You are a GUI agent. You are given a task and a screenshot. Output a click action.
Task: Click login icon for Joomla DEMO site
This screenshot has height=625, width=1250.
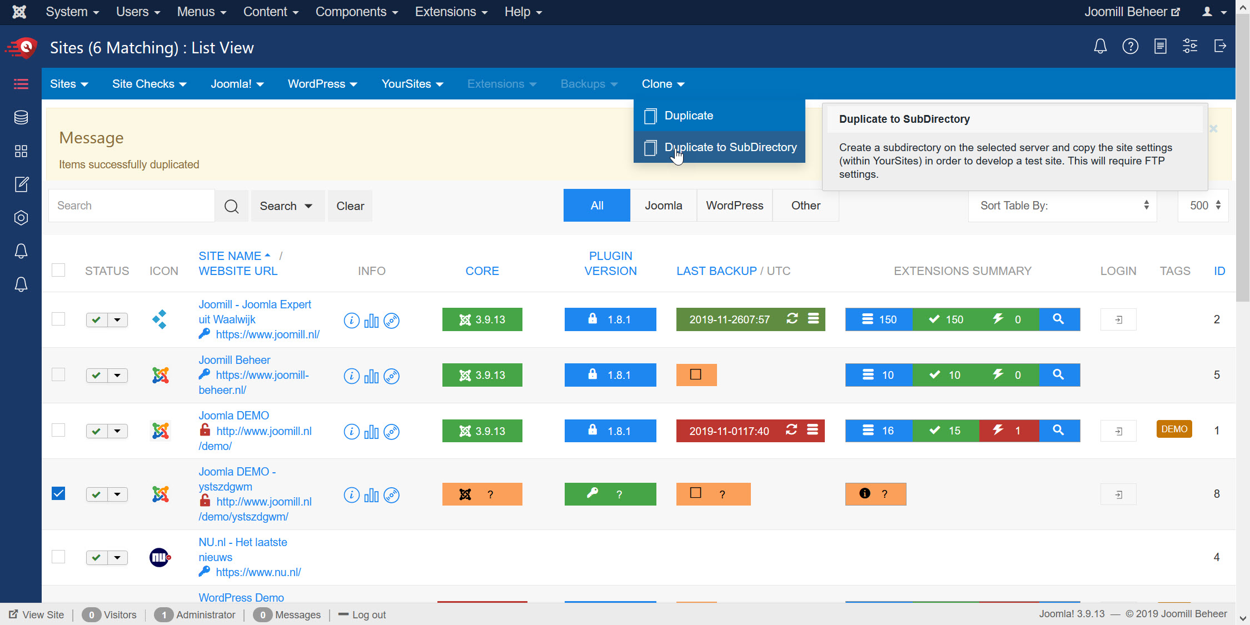pyautogui.click(x=1118, y=431)
